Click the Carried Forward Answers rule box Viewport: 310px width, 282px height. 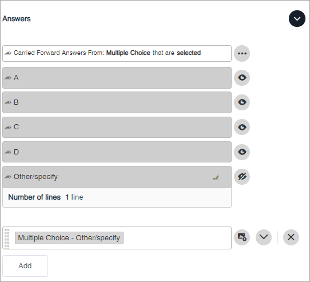(x=117, y=53)
